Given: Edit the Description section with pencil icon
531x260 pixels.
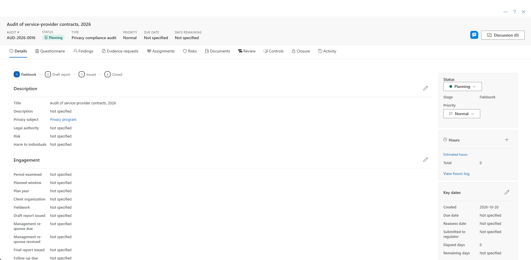Looking at the screenshot, I should coord(425,88).
